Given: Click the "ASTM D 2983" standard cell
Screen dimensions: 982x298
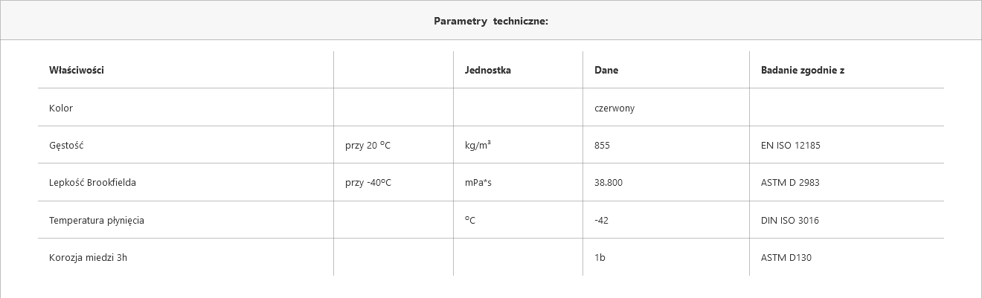Looking at the screenshot, I should point(790,183).
